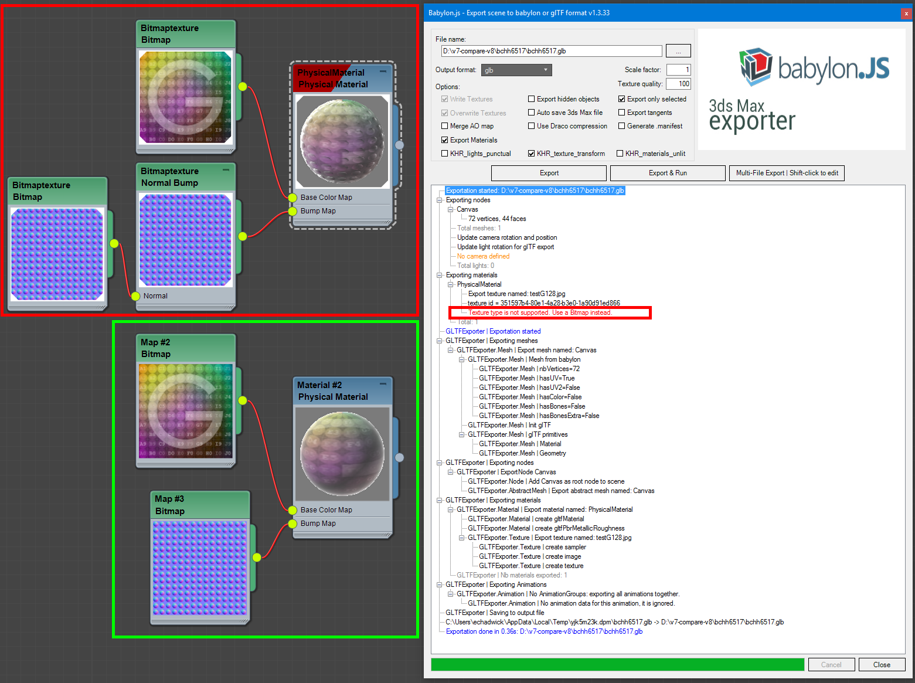915x683 pixels.
Task: Collapse GLTFExporter | Exporting meshes tree node
Action: [x=439, y=341]
